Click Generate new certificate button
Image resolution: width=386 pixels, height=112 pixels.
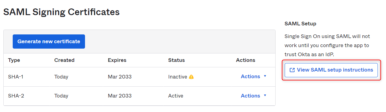49,42
